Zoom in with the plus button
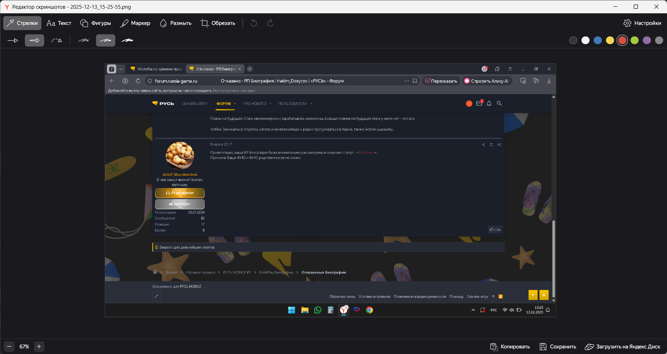The width and height of the screenshot is (667, 354). pyautogui.click(x=39, y=347)
